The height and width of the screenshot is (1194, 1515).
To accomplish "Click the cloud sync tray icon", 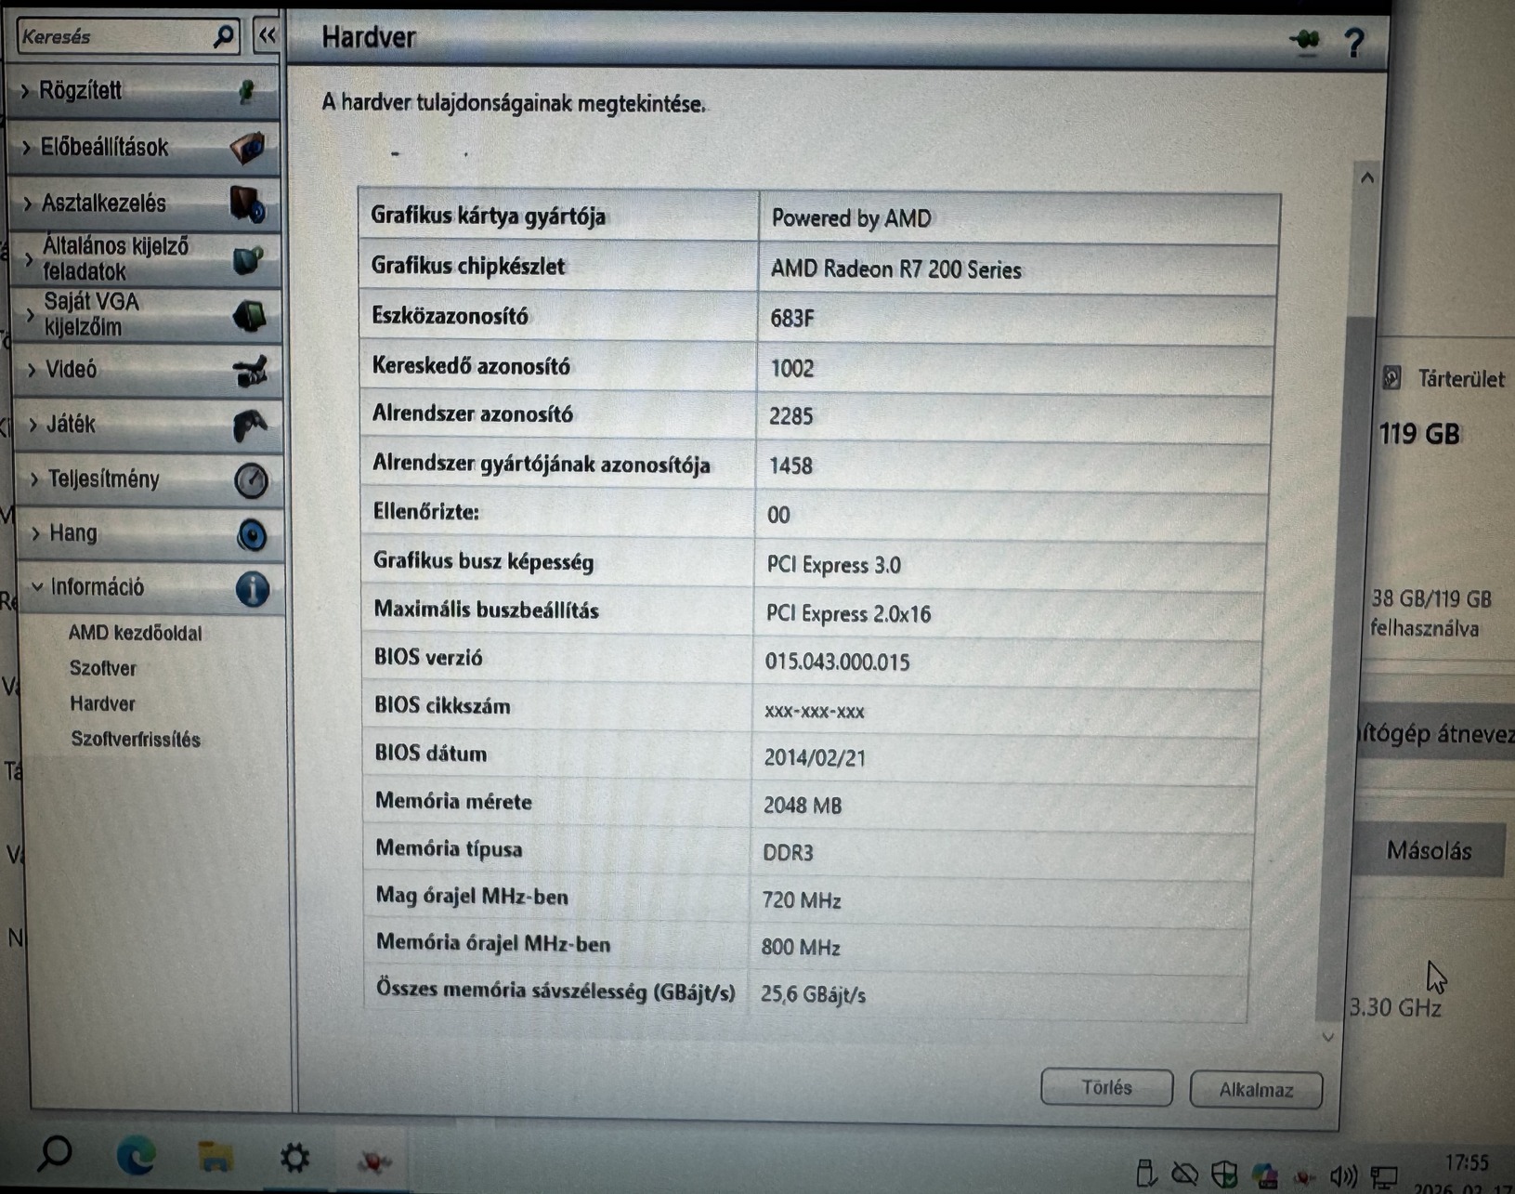I will (1184, 1174).
